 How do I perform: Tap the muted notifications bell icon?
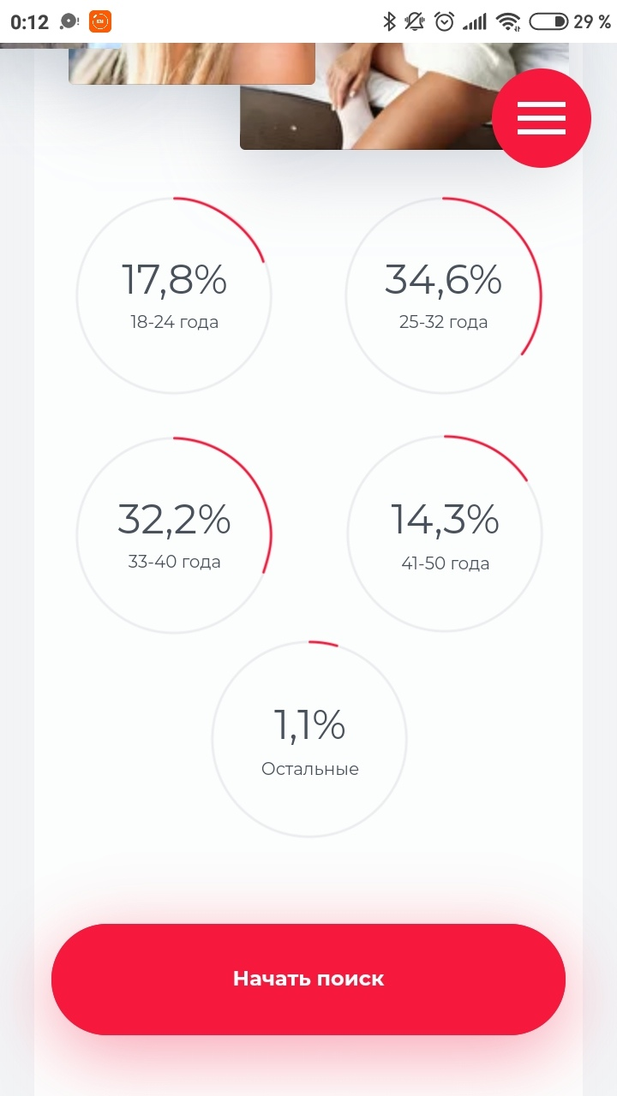[x=416, y=21]
